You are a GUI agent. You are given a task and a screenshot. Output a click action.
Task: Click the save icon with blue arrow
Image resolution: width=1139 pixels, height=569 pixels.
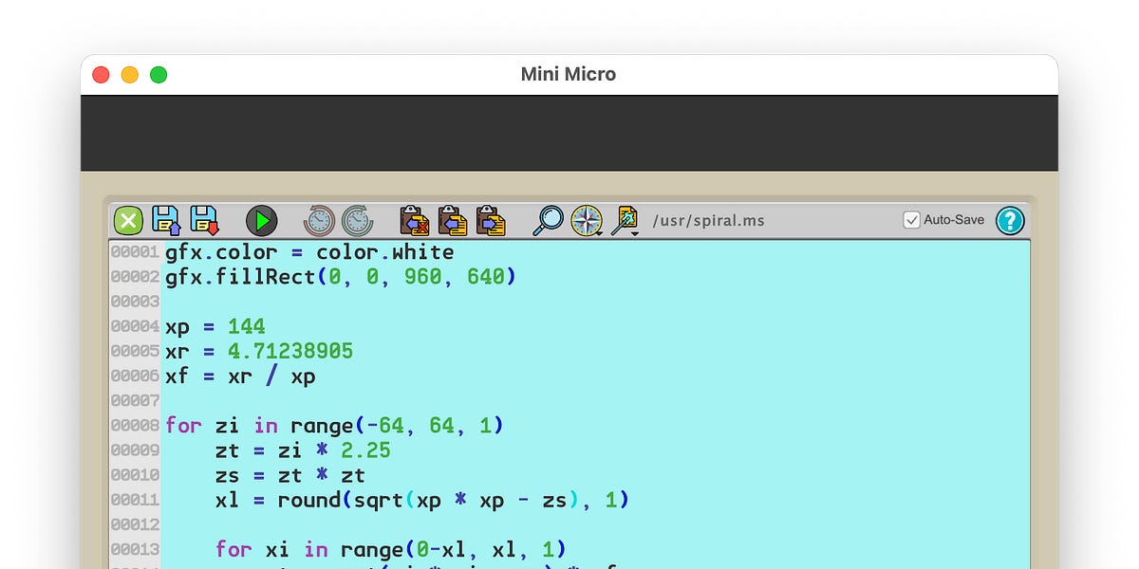click(x=166, y=220)
